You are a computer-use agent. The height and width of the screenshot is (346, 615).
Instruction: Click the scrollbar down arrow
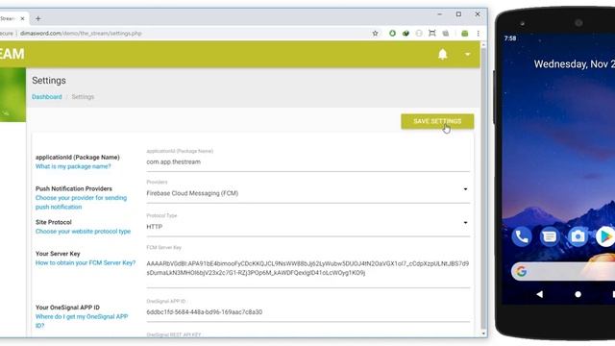[483, 334]
